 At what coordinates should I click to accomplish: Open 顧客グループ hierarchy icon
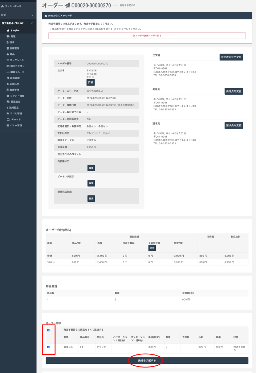click(x=8, y=72)
